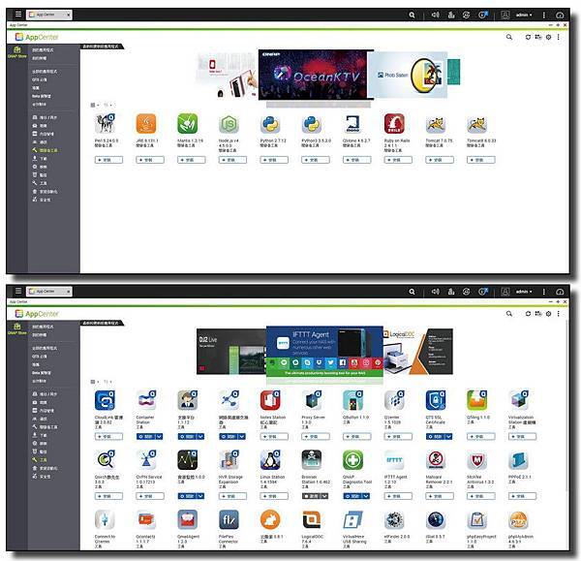Select the Tomcat8 icon in top window
Viewport: 581px width, 561px height.
pos(476,124)
